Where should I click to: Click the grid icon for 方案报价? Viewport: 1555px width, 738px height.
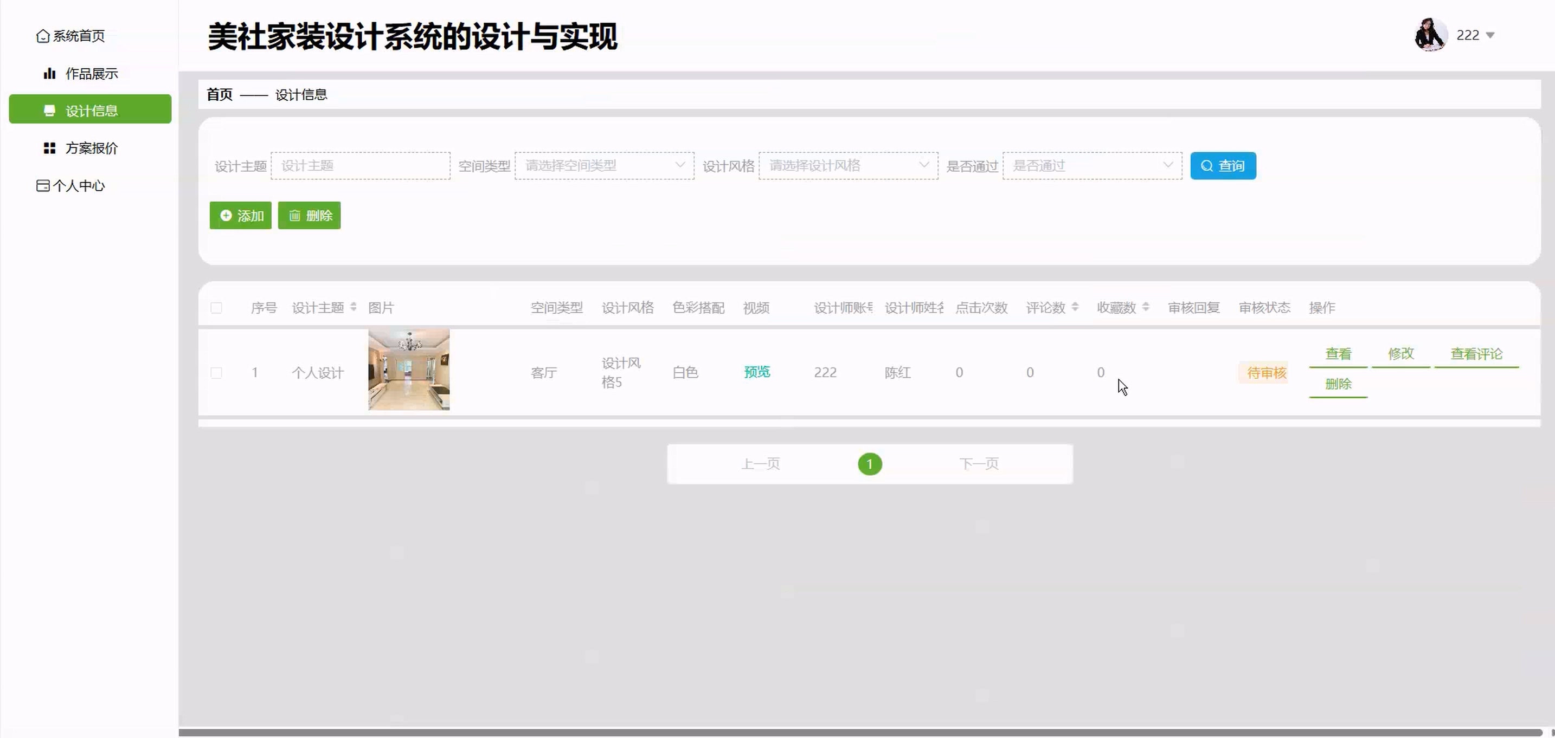click(49, 148)
